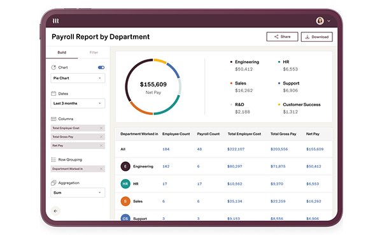This screenshot has height=235, width=382.
Task: Sort by Net Pay table header
Action: [313, 134]
